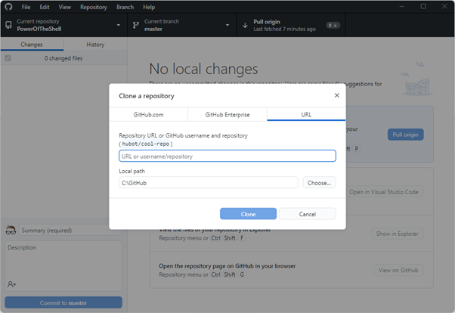Click the Choose... local path button
455x313 pixels.
tap(319, 183)
